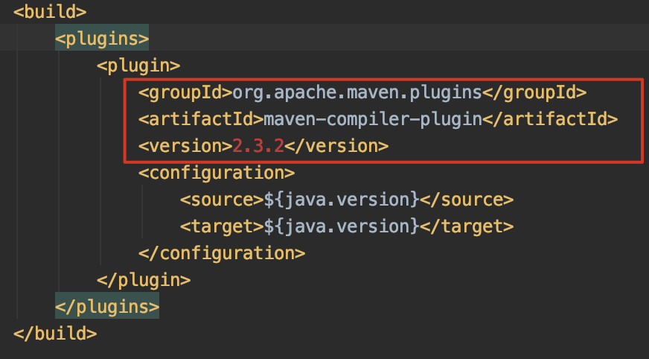Click the closing plugin tag

[144, 280]
